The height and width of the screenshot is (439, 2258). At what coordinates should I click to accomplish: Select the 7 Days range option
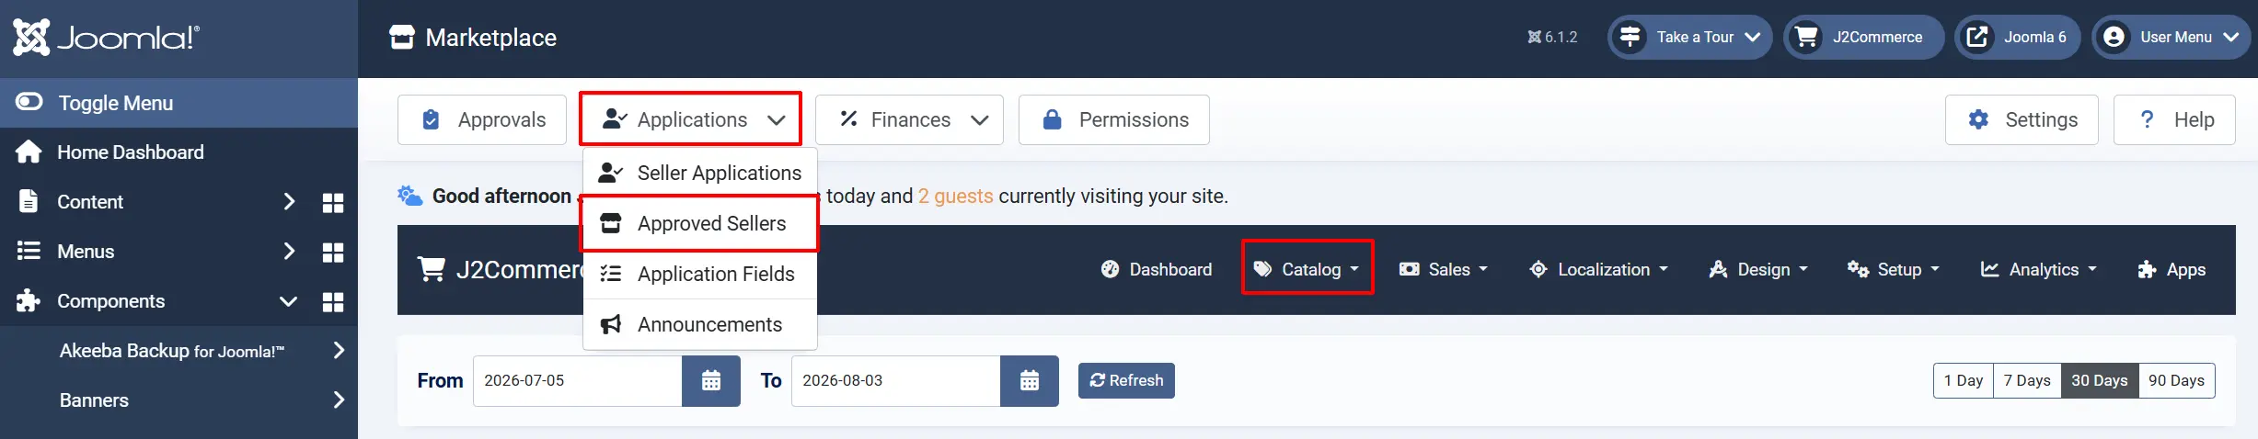tap(2027, 380)
